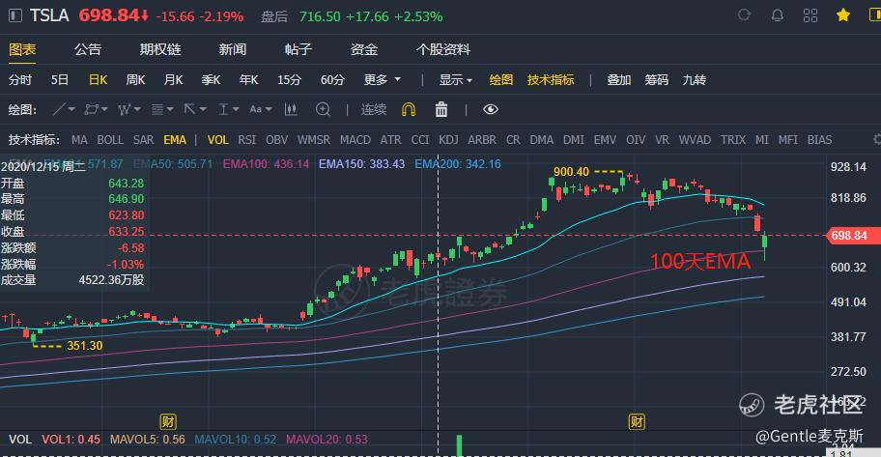The width and height of the screenshot is (881, 457).
Task: Select the 周K timeframe
Action: (x=135, y=80)
